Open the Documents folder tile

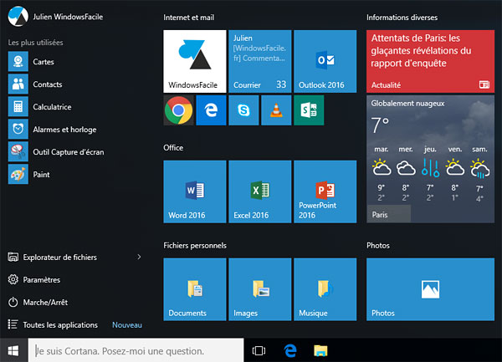pos(195,289)
